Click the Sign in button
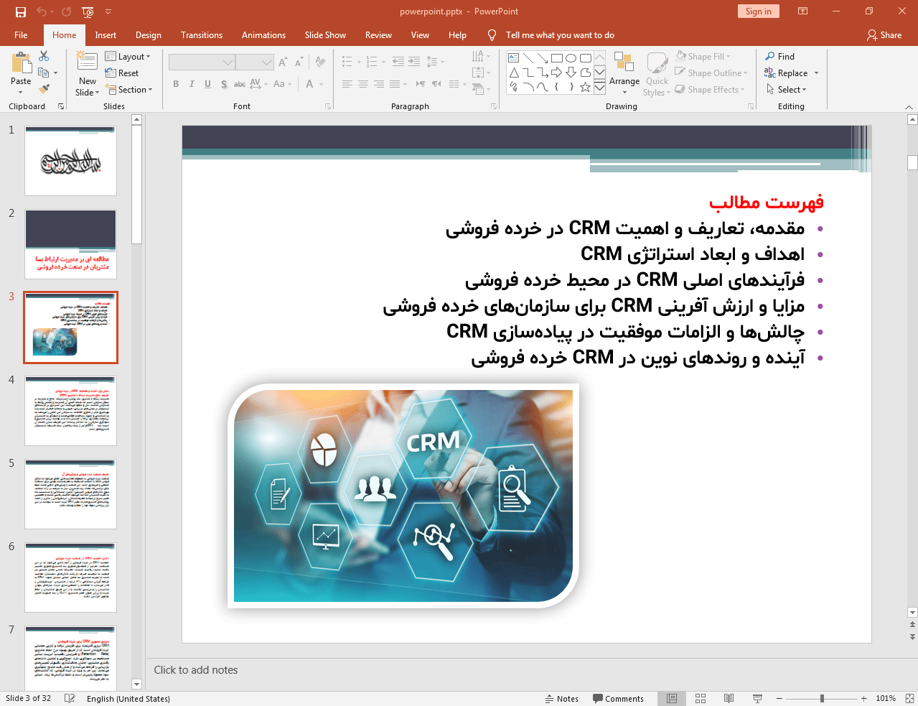918x706 pixels. [x=758, y=11]
